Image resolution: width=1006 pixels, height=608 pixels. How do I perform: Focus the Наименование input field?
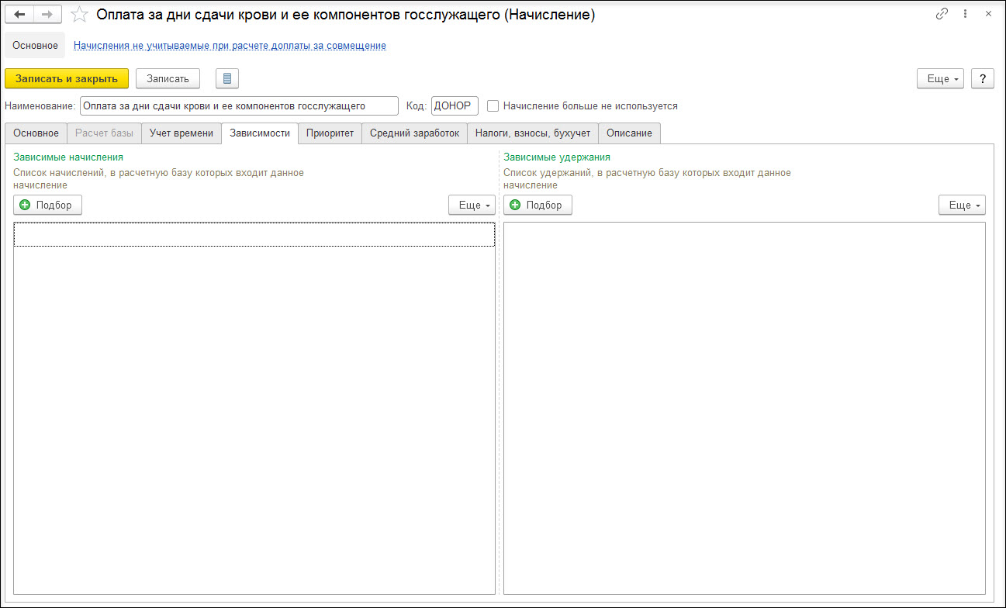[239, 105]
